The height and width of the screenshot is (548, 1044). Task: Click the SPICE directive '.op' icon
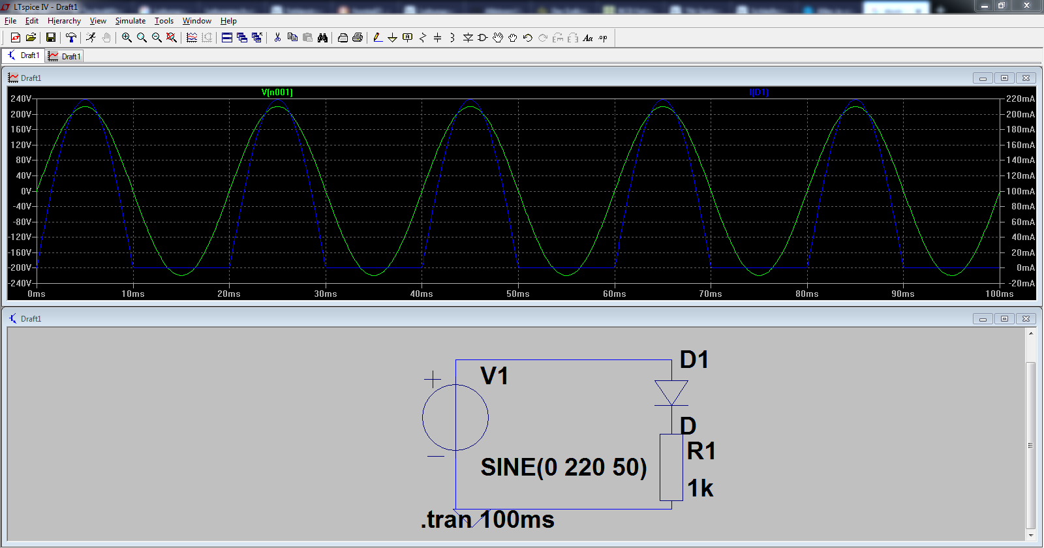(x=603, y=38)
